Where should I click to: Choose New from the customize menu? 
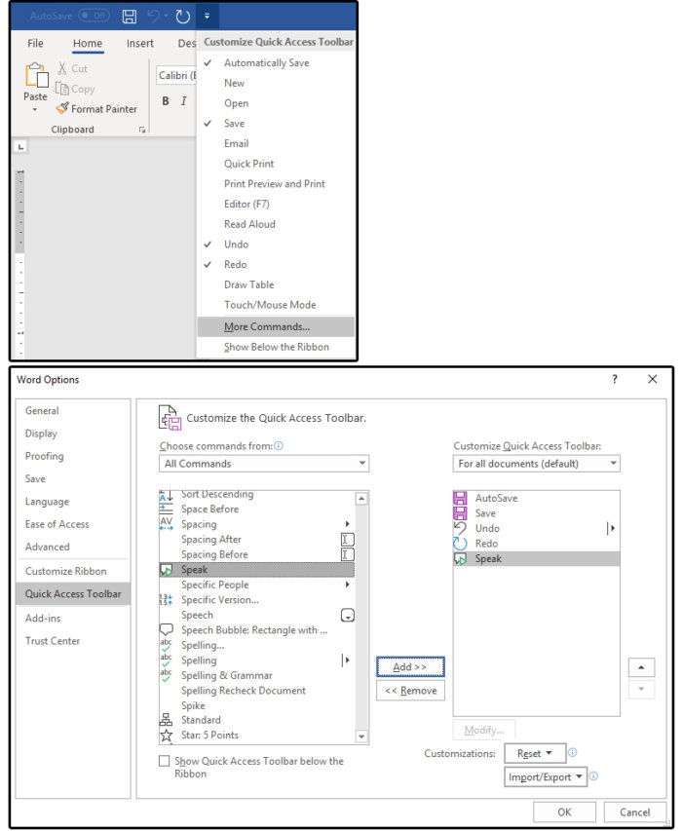click(x=276, y=83)
